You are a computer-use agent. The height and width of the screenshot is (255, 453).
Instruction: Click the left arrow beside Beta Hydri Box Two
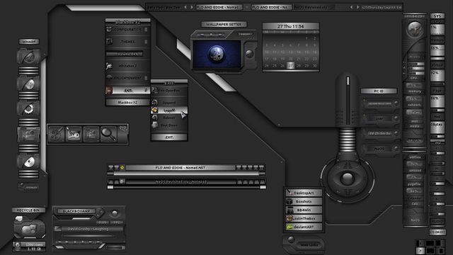pos(185,7)
